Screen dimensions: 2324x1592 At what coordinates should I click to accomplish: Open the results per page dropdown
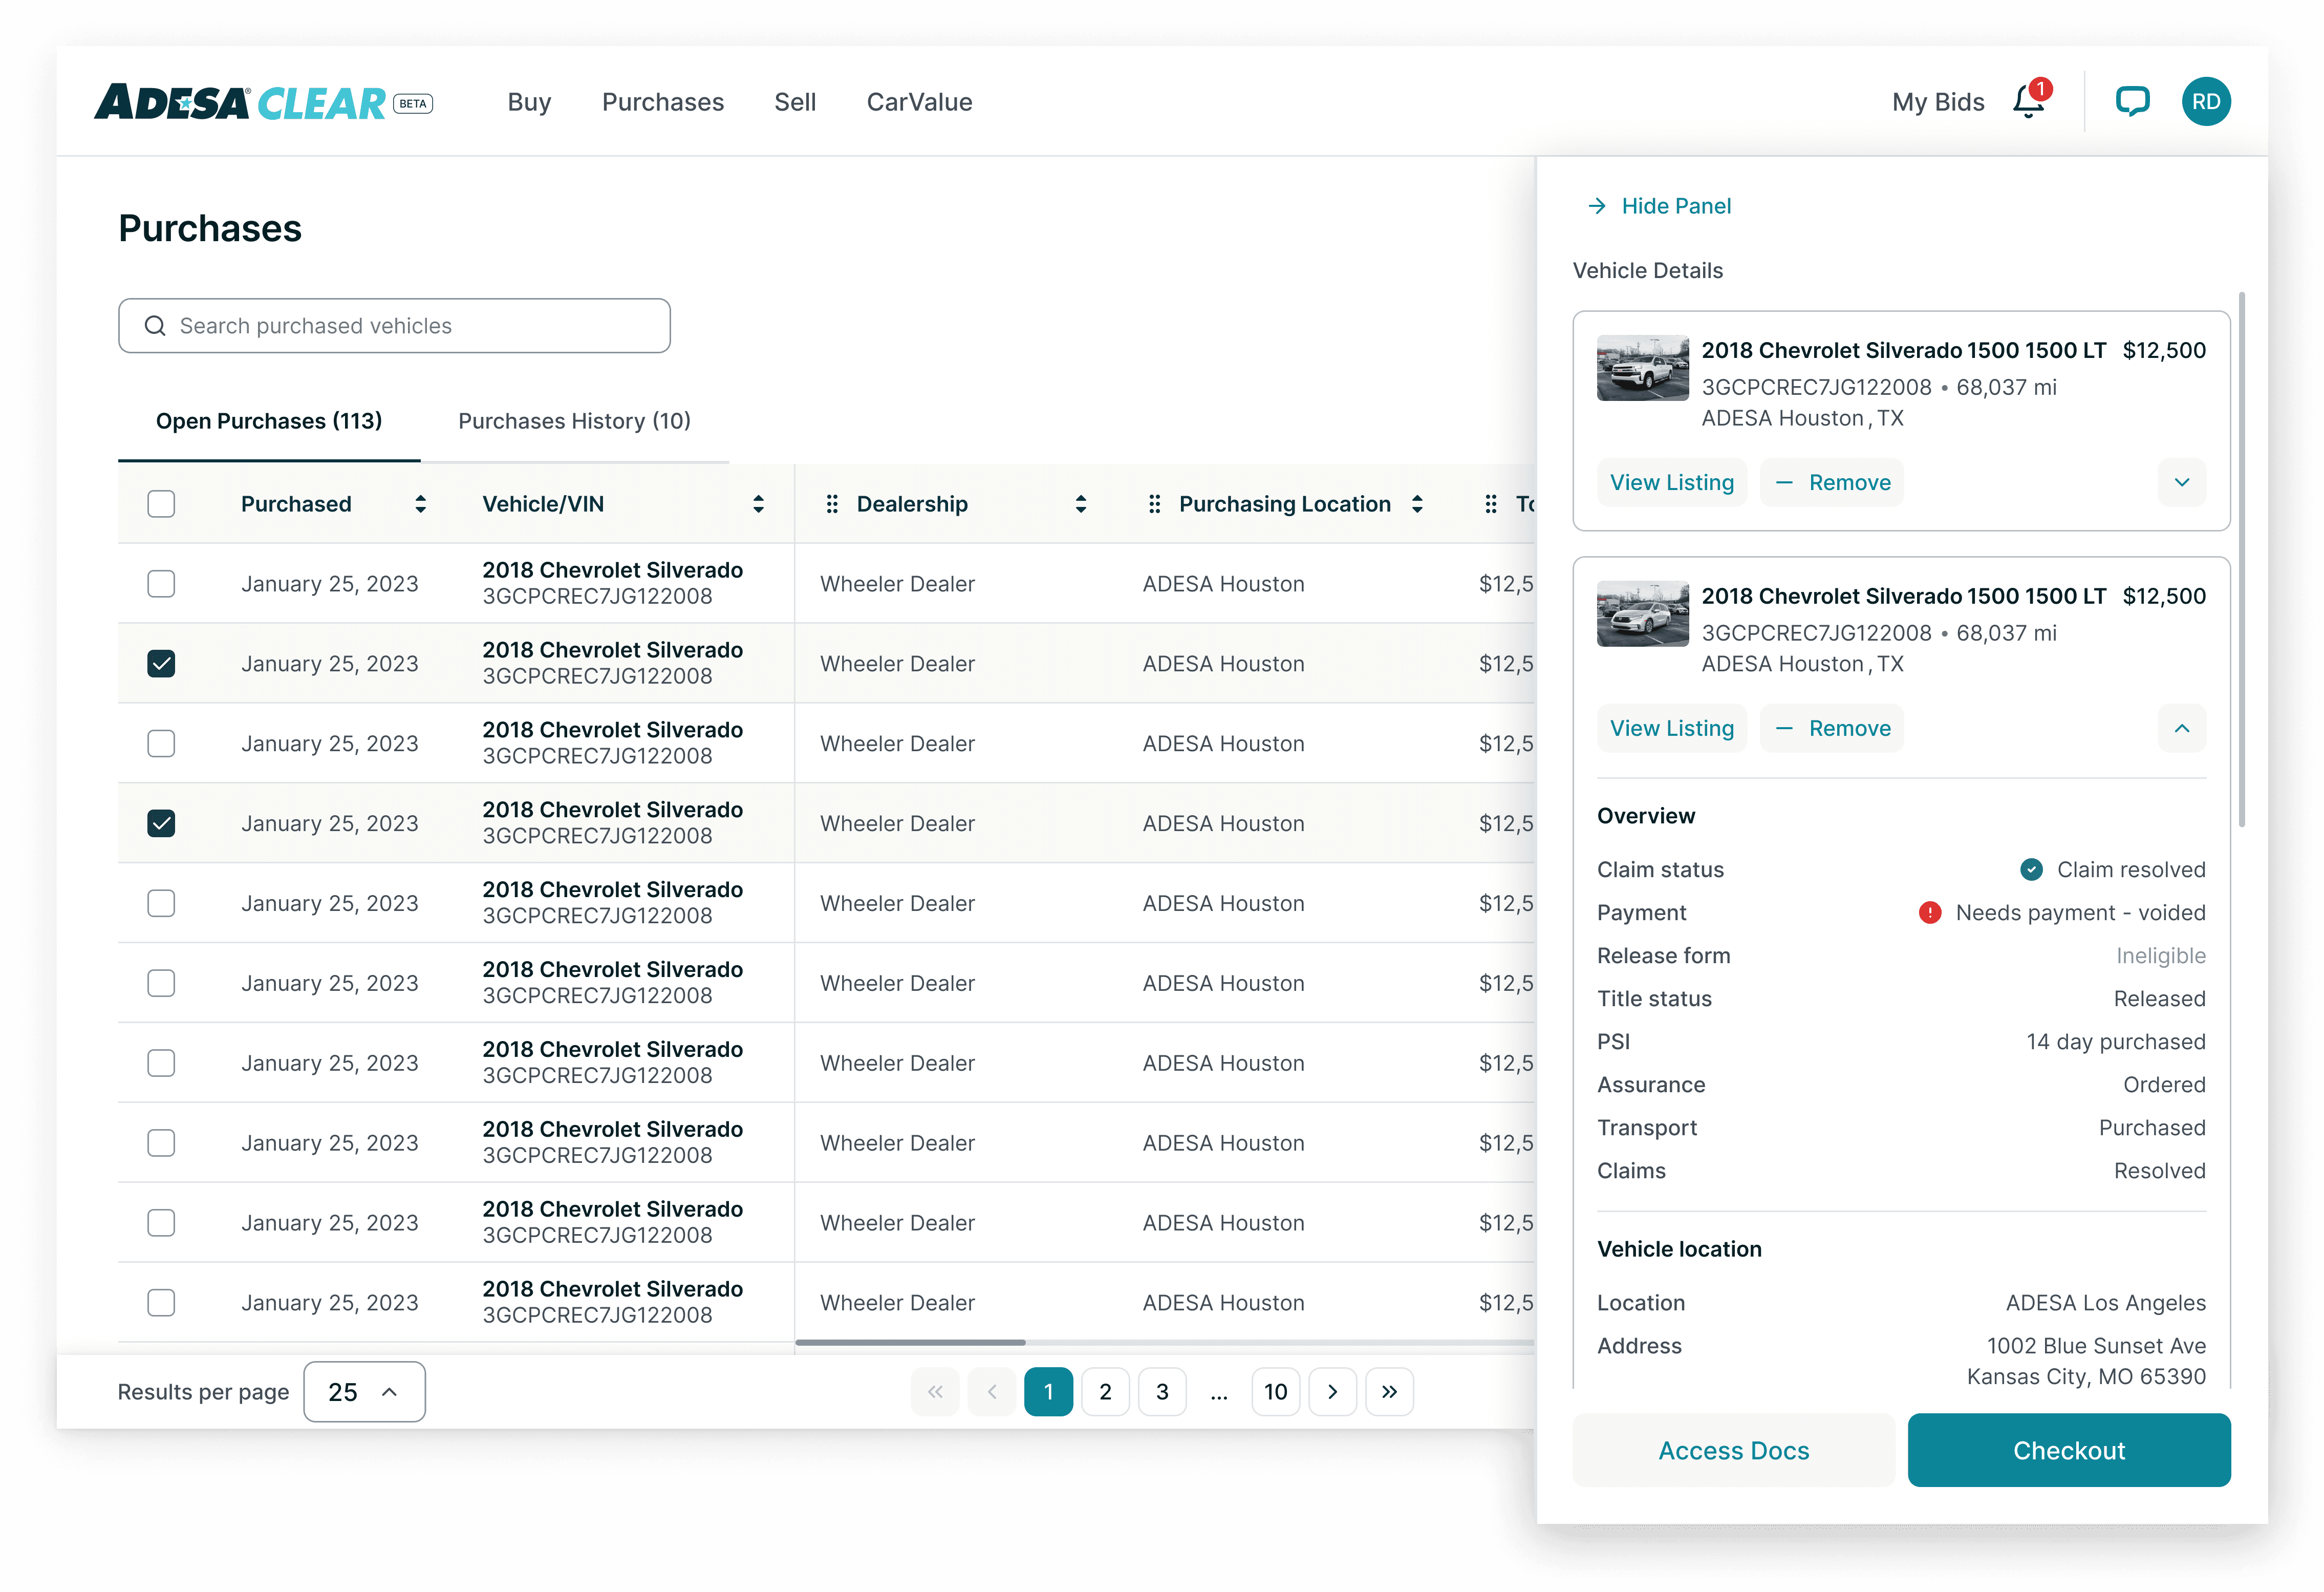pos(364,1392)
